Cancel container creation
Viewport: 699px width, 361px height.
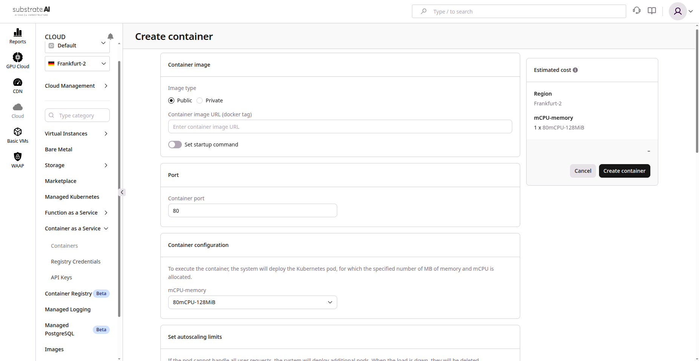point(583,171)
